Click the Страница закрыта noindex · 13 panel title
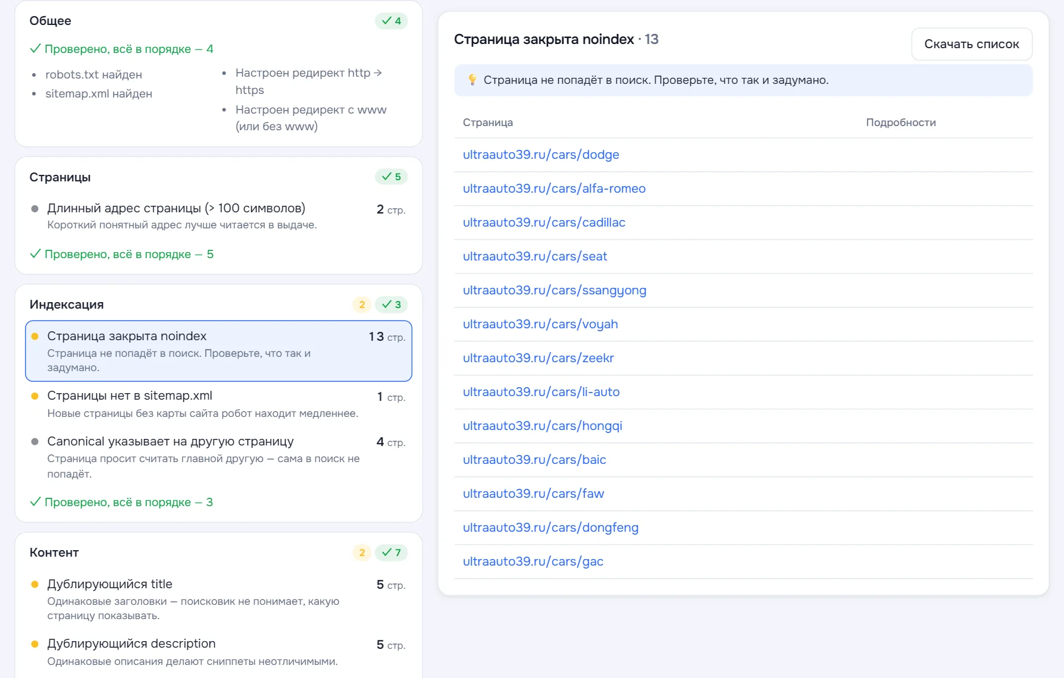Viewport: 1064px width, 678px height. [x=556, y=39]
